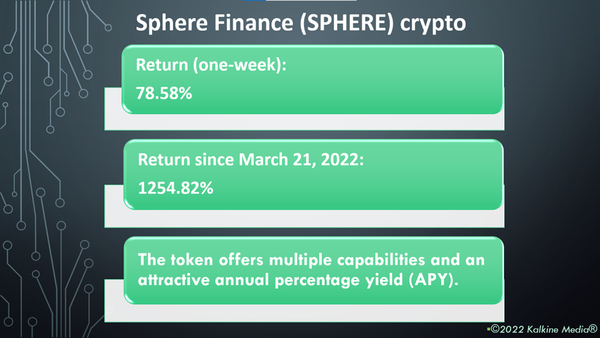Image resolution: width=600 pixels, height=338 pixels.
Task: Click the 'token offers multiple capabilities' text line
Action: 311,260
